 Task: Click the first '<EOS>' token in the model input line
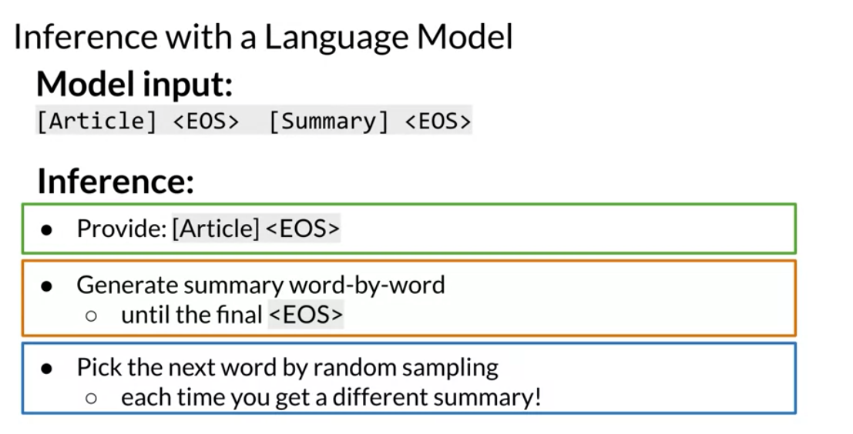click(207, 121)
